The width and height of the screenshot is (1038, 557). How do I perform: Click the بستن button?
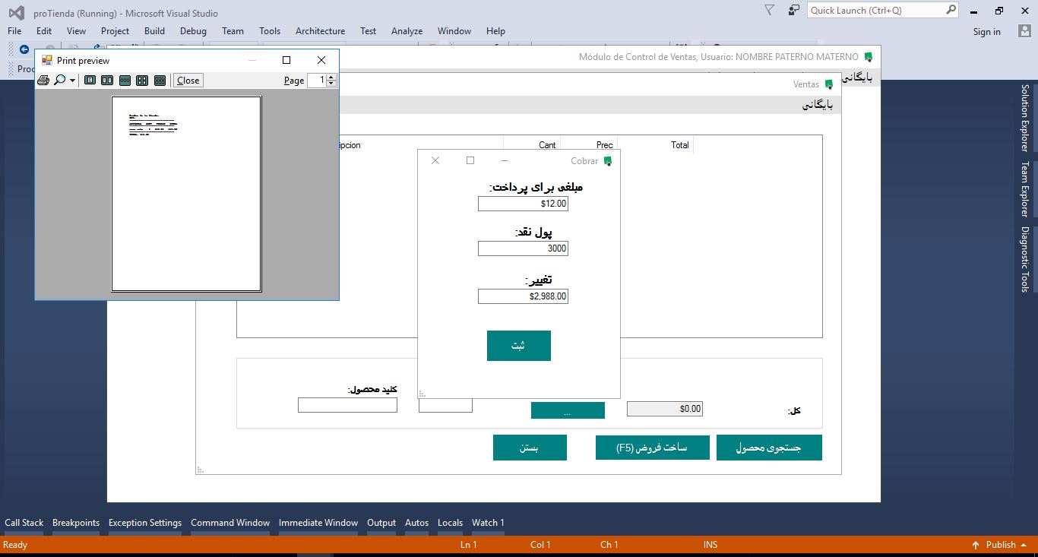tap(530, 448)
